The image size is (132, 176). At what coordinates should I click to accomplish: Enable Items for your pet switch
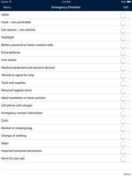pos(125,159)
